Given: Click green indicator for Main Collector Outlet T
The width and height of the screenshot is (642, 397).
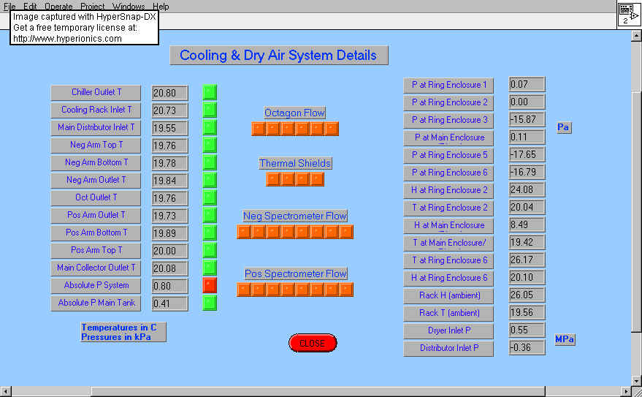Looking at the screenshot, I should tap(210, 268).
